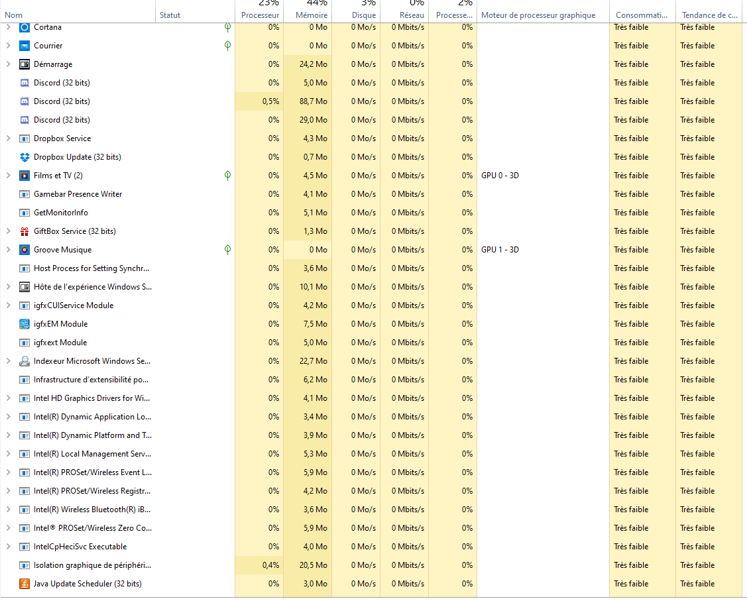Expand Indexeur Microsoft Windows Search row
Screen dimensions: 747x601
pos(8,361)
